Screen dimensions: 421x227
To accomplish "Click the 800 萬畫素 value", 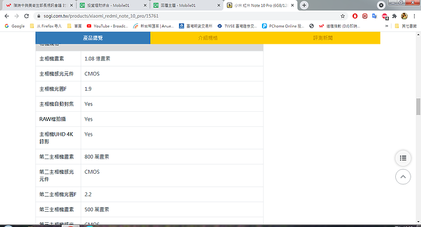I will point(96,157).
